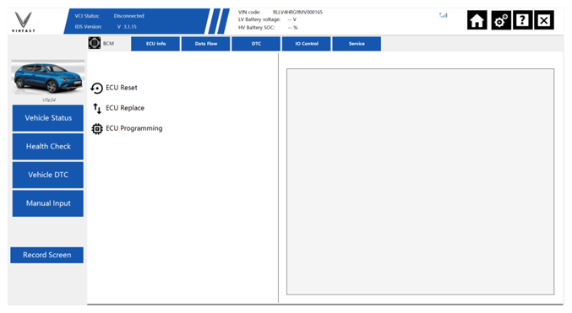Switch to the Data Flow tab

pos(206,44)
